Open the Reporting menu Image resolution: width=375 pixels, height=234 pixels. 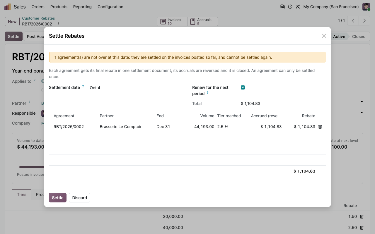(x=82, y=7)
